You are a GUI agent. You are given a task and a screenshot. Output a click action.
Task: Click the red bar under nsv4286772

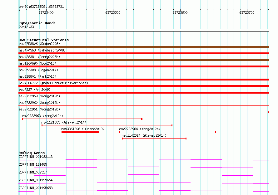pyautogui.click(x=144, y=86)
